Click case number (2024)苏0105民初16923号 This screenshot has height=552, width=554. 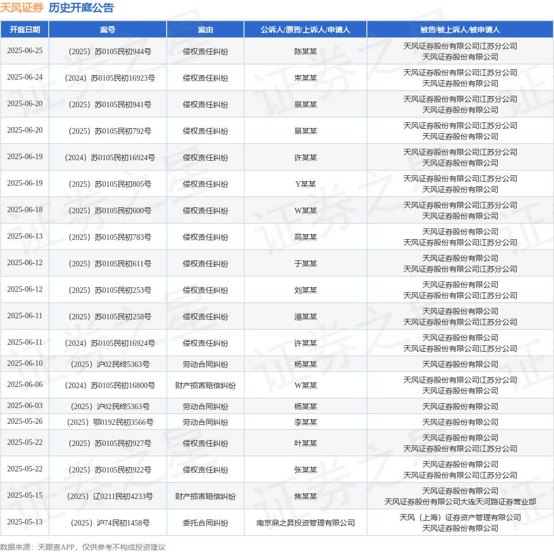108,78
